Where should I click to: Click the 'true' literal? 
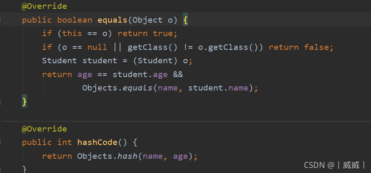pyautogui.click(x=162, y=34)
